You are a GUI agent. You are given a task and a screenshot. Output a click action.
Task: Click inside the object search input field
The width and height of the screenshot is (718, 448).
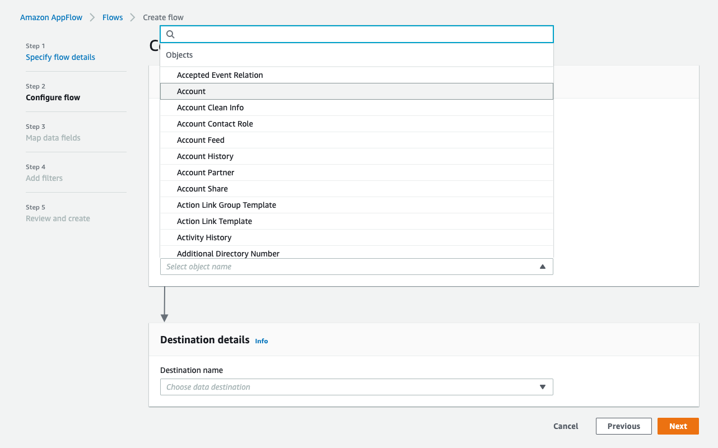click(357, 34)
